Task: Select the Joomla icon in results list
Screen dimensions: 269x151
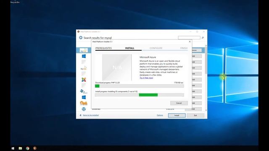Action: coord(84,80)
